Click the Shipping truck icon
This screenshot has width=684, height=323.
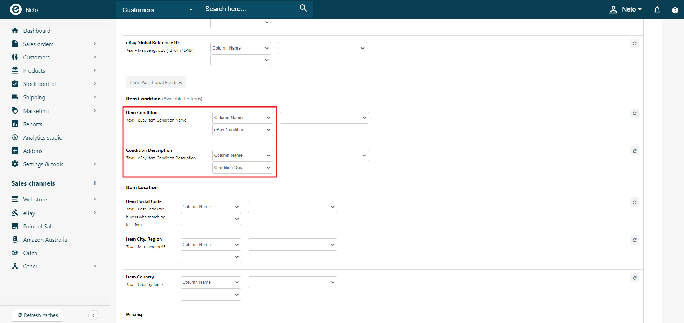[15, 97]
